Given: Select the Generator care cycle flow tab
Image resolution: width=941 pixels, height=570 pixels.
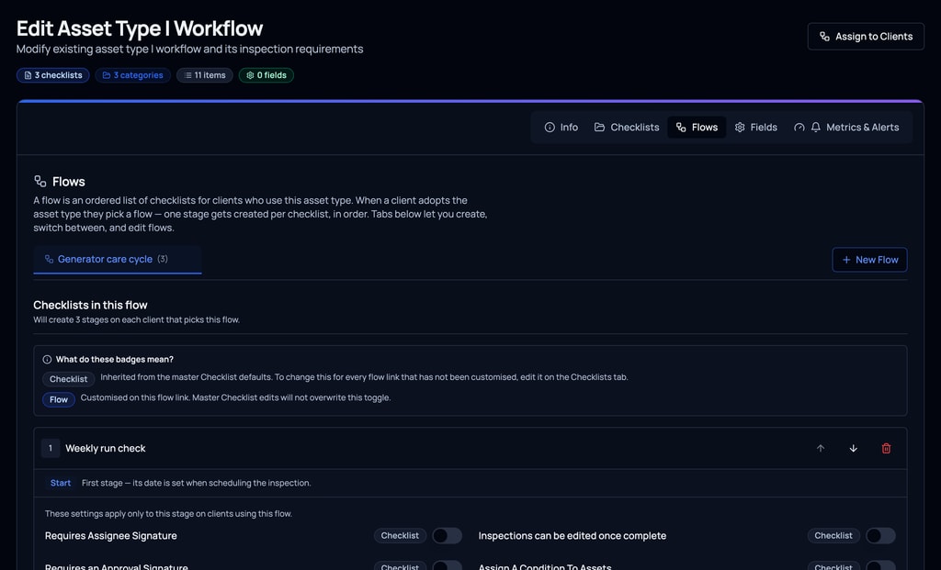Looking at the screenshot, I should pos(118,260).
